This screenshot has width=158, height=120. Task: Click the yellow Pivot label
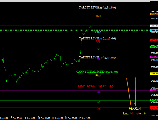point(98,75)
